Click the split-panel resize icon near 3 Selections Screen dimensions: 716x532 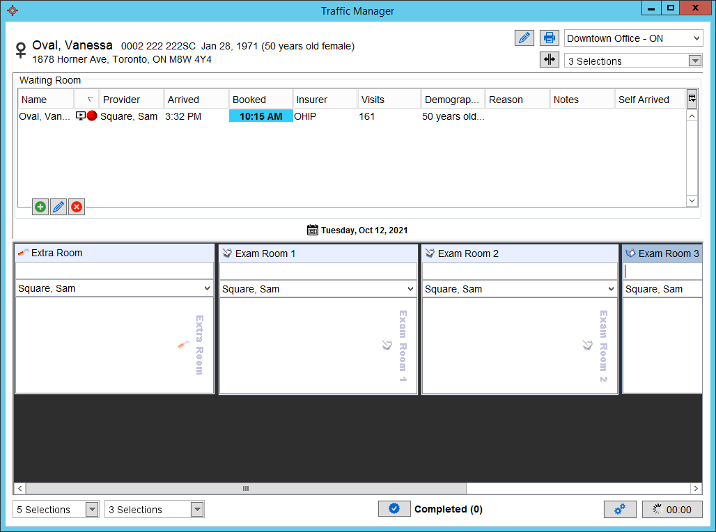click(x=550, y=60)
